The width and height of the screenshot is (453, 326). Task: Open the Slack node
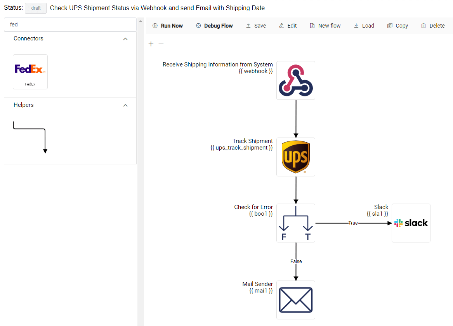pyautogui.click(x=411, y=223)
